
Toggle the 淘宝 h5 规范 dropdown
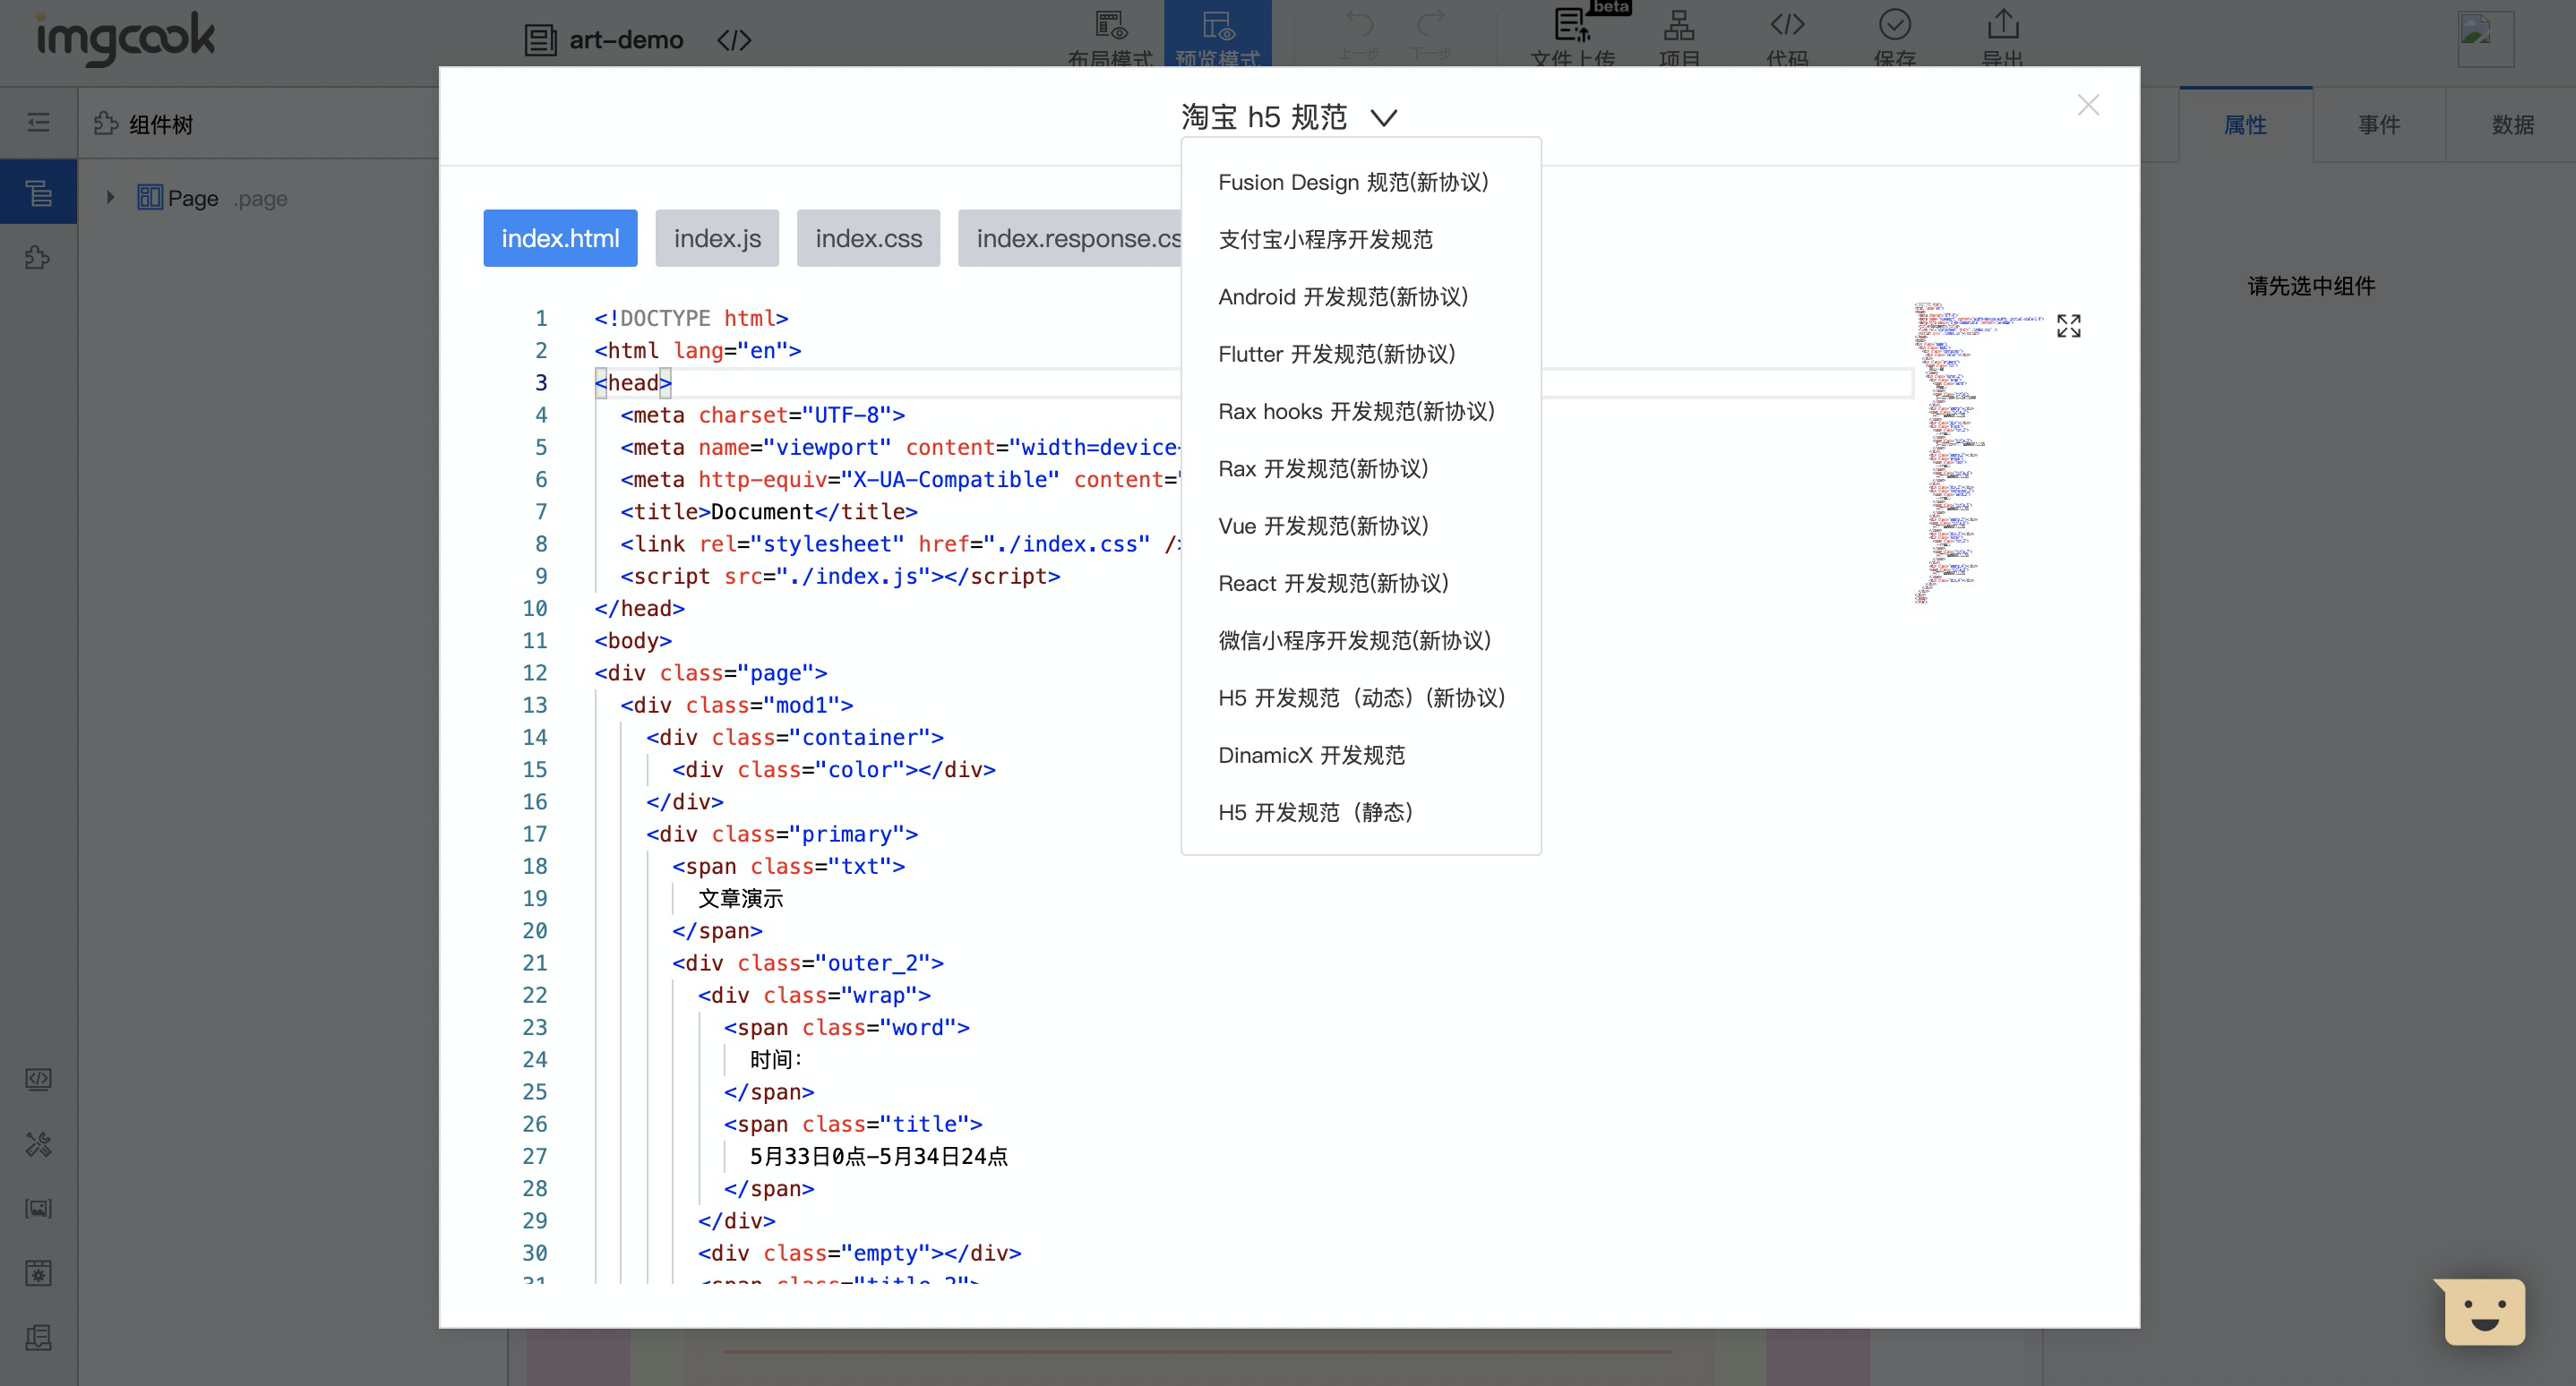(x=1289, y=117)
